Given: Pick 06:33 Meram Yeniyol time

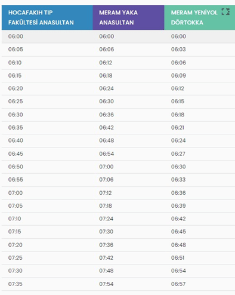Looking at the screenshot, I should click(x=178, y=180).
